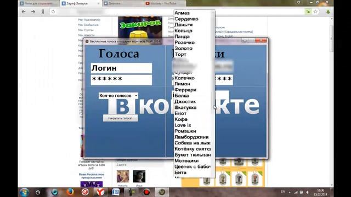Open Мои Аудиозаписи link on VK page

(89, 20)
